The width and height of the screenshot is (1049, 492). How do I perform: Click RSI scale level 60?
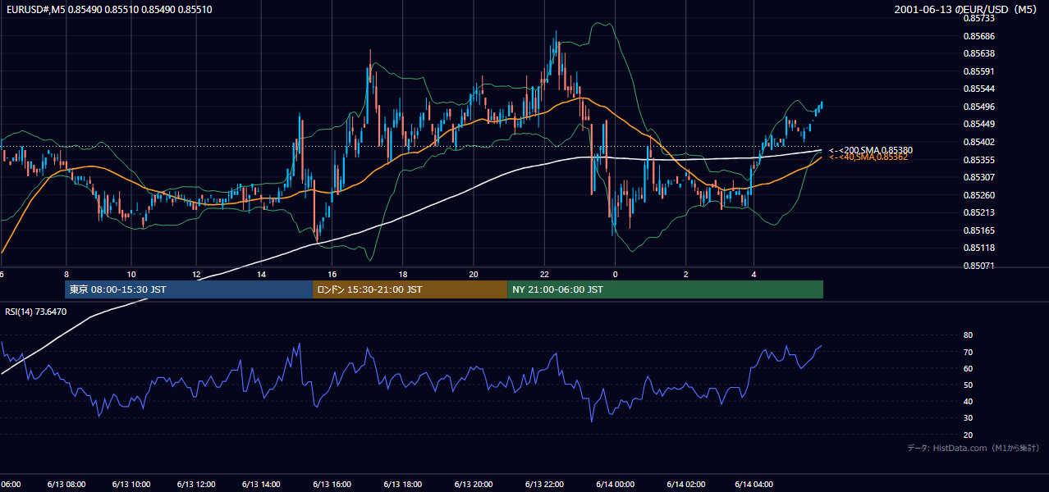point(969,368)
